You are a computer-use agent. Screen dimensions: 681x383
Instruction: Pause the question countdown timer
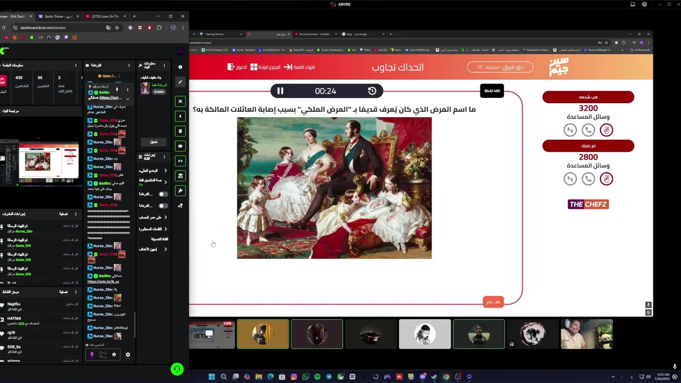pos(280,91)
